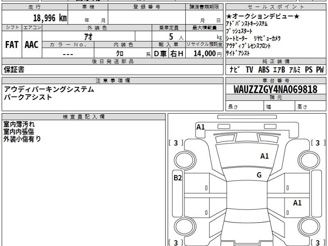Image resolution: width=328 pixels, height=246 pixels.
Task: Select the interior color value クロ
Action: pyautogui.click(x=120, y=54)
